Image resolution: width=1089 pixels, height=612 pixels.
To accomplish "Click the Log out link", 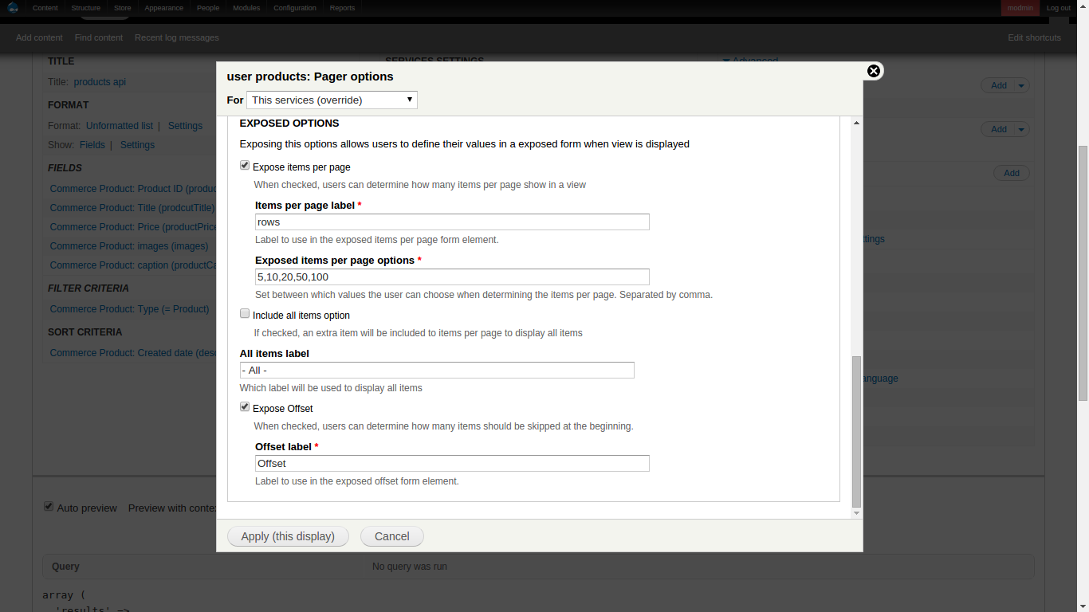I will [1059, 8].
